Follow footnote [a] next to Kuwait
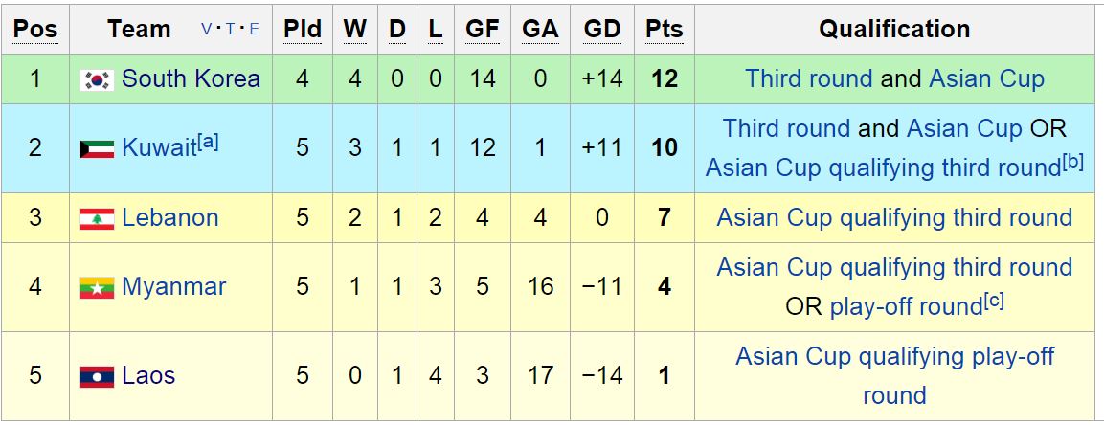Viewport: 1104px width, 425px height. click(208, 142)
